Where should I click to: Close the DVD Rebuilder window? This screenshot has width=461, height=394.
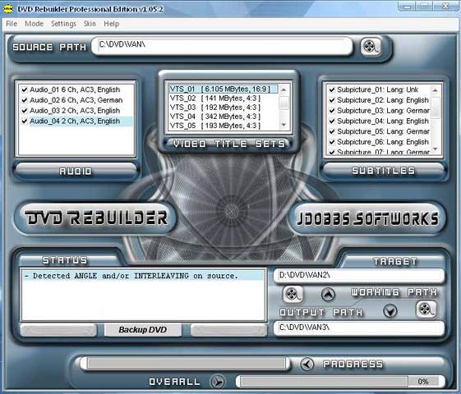(x=445, y=7)
